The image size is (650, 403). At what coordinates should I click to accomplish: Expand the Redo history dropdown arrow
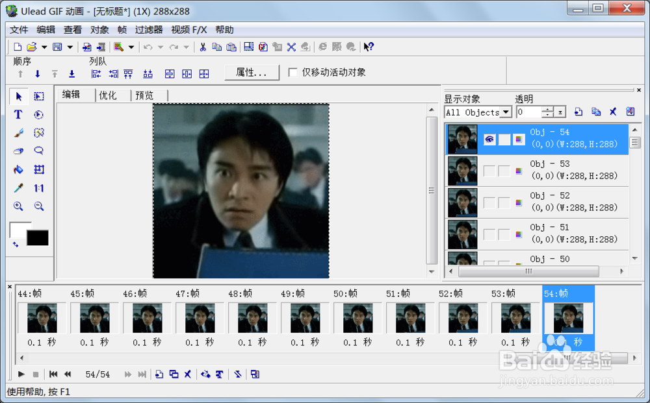click(x=186, y=47)
